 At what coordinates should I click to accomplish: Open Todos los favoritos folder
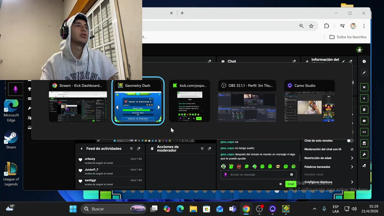pyautogui.click(x=348, y=37)
